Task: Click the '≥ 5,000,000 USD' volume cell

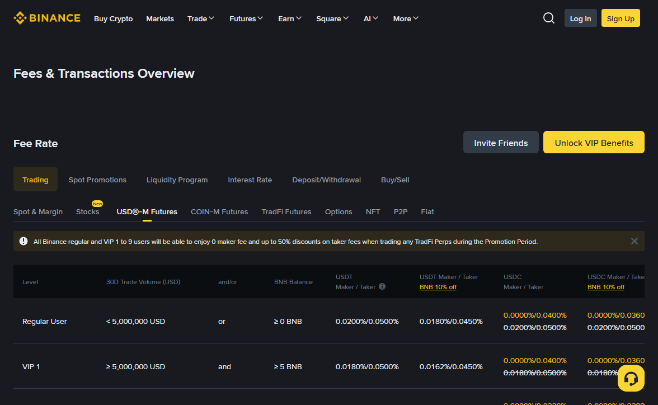Action: pyautogui.click(x=135, y=366)
